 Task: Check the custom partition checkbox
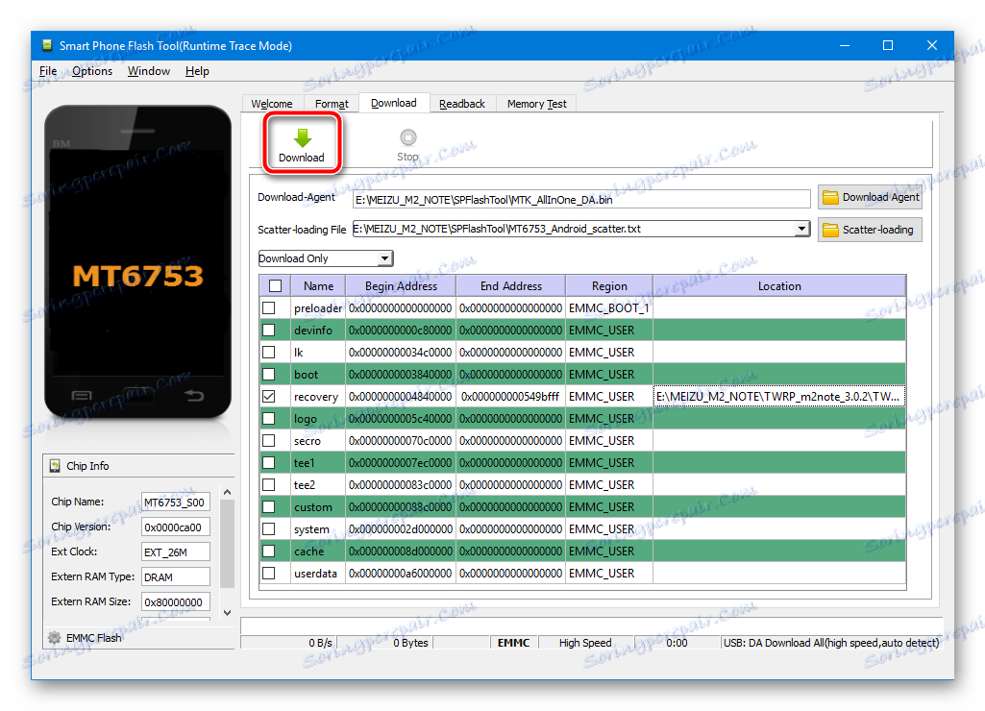click(x=269, y=507)
